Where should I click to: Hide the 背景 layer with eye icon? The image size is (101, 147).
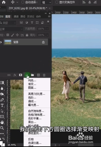(1, 42)
